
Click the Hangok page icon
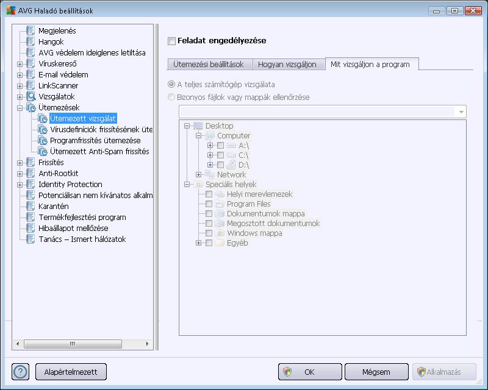click(30, 41)
